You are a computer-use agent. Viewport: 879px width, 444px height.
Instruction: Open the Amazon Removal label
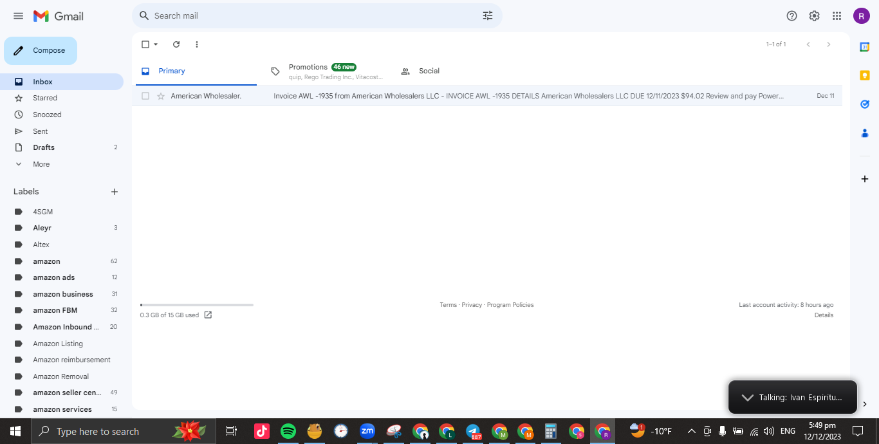click(62, 376)
